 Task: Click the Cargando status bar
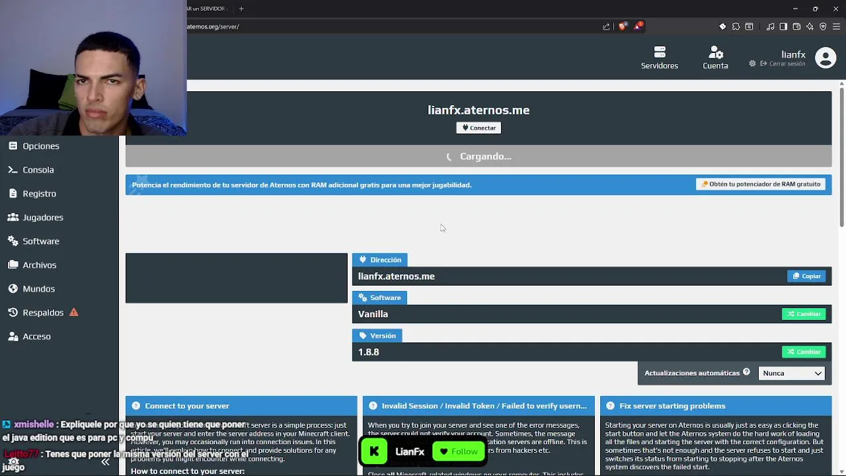pyautogui.click(x=479, y=156)
